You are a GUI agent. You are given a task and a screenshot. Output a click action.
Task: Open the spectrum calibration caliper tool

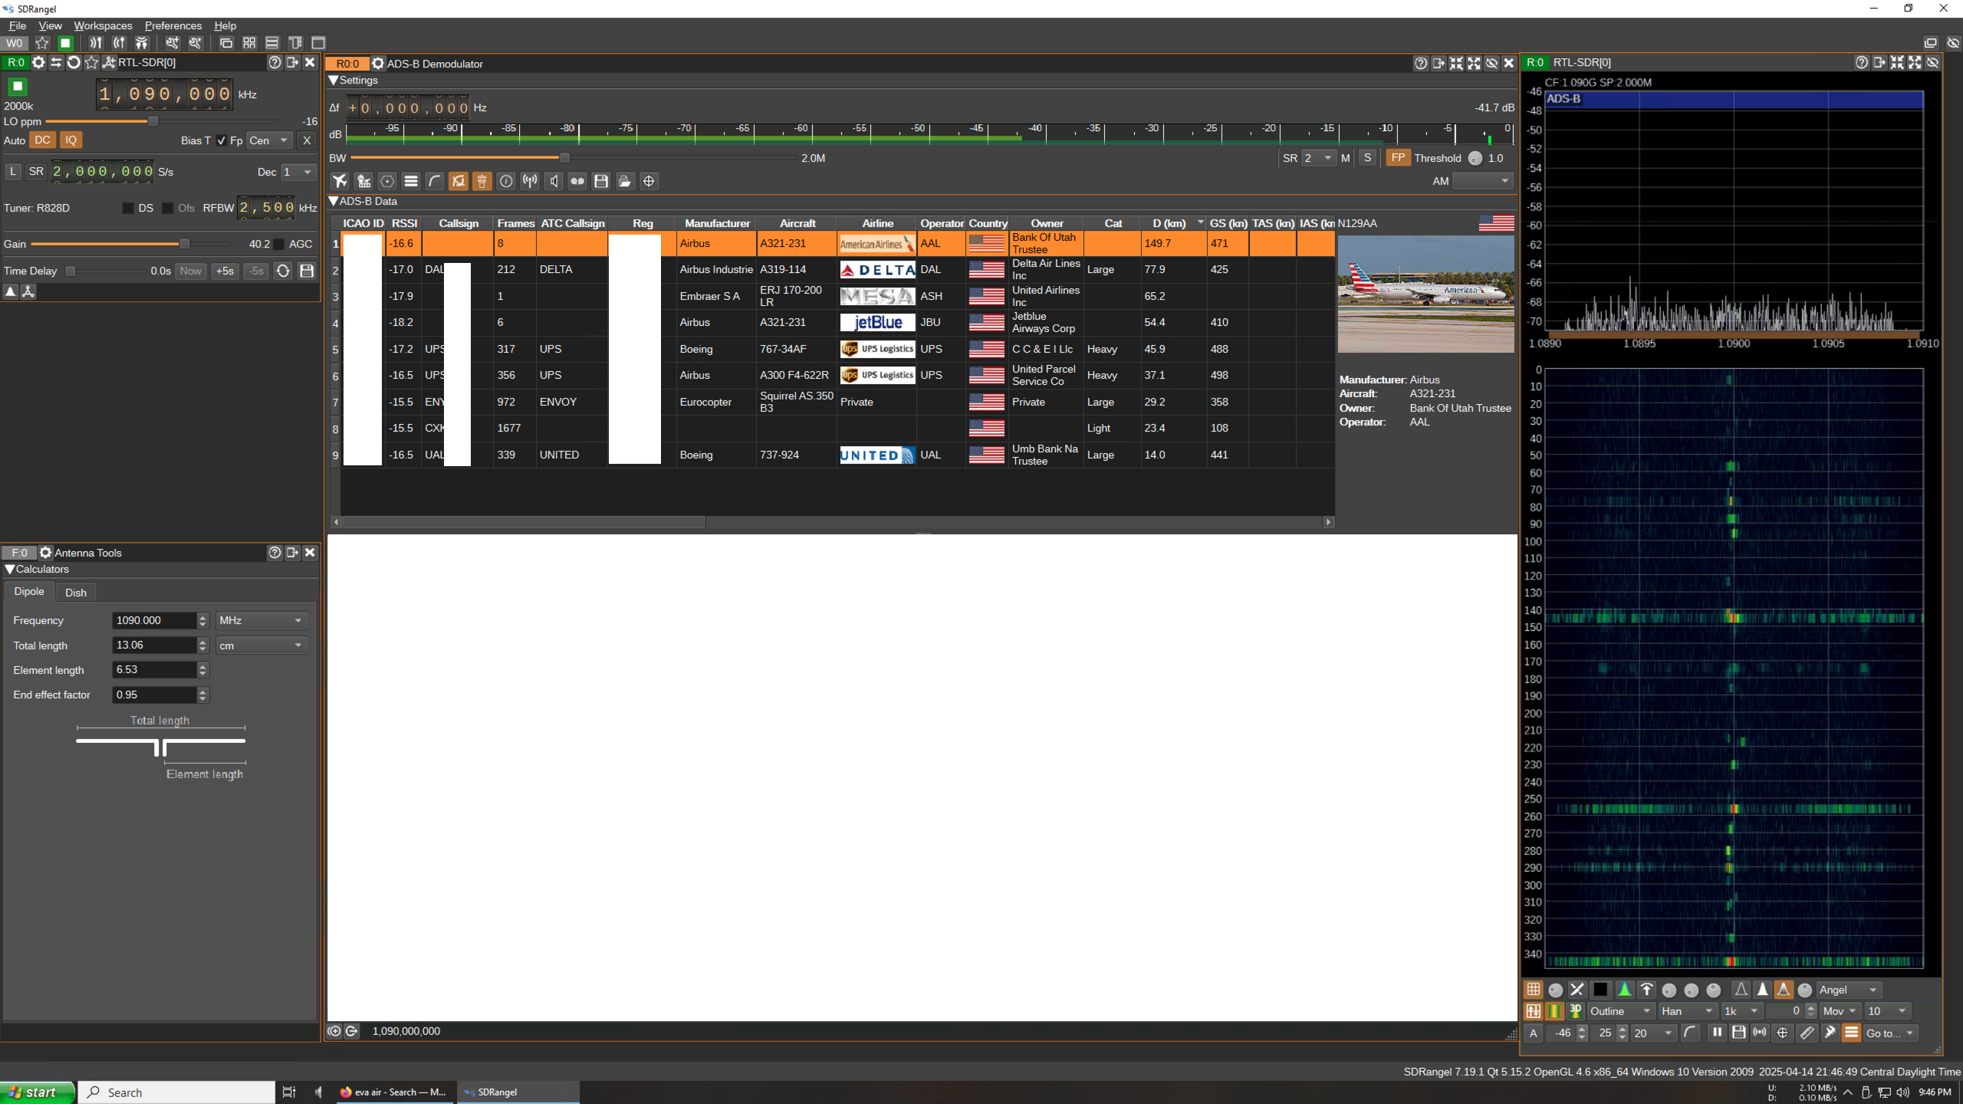click(1830, 1033)
